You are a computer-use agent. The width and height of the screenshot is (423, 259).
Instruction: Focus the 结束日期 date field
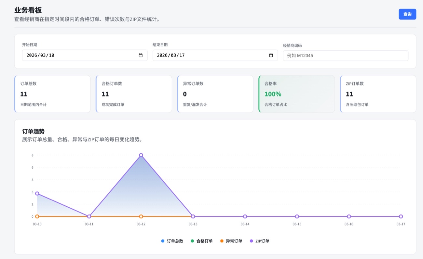[215, 55]
